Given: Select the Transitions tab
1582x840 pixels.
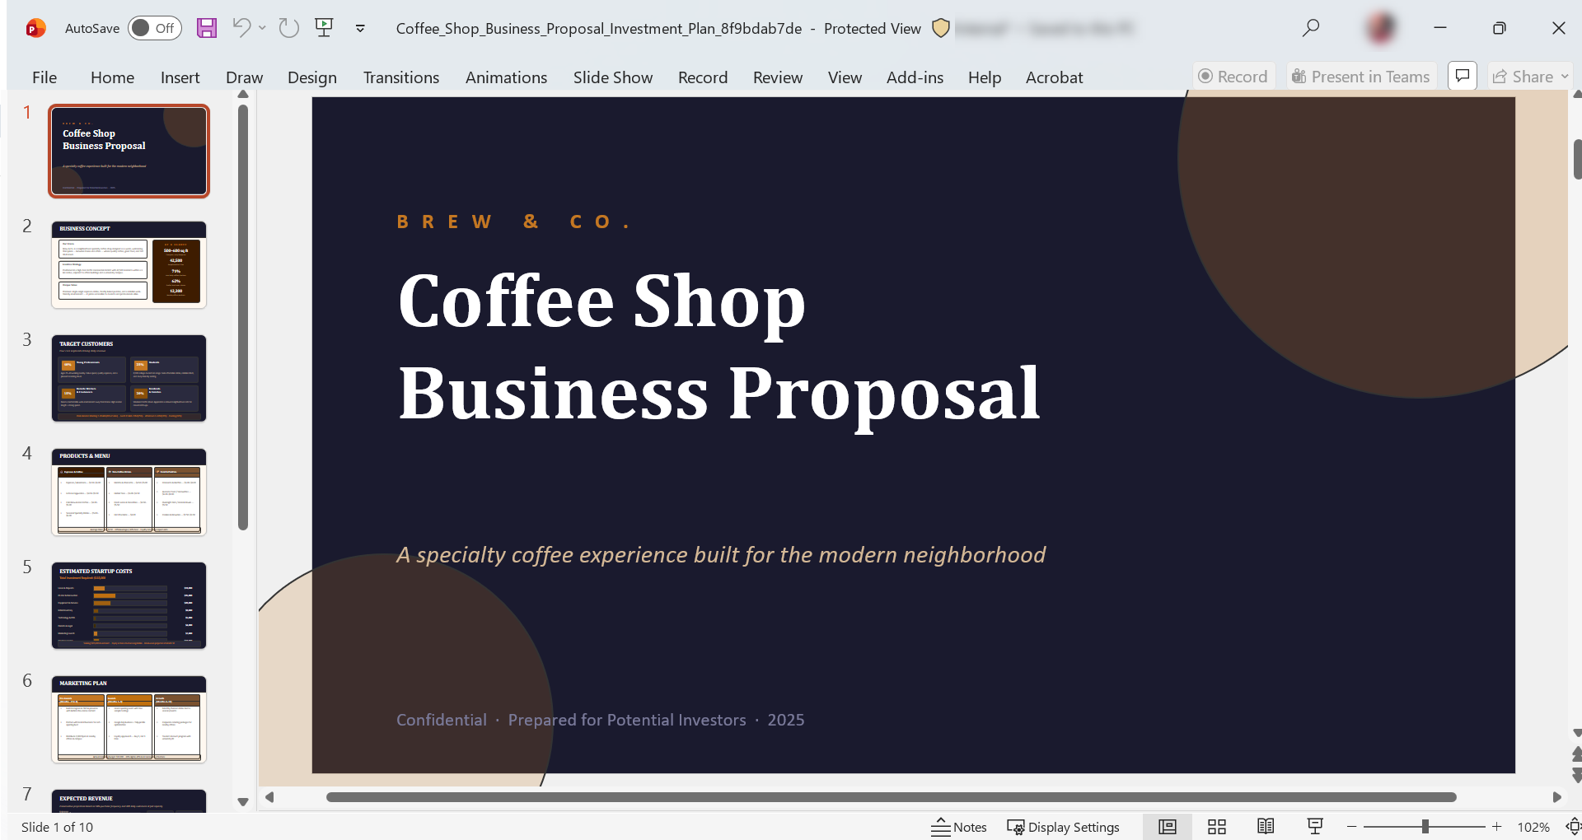Looking at the screenshot, I should coord(401,77).
